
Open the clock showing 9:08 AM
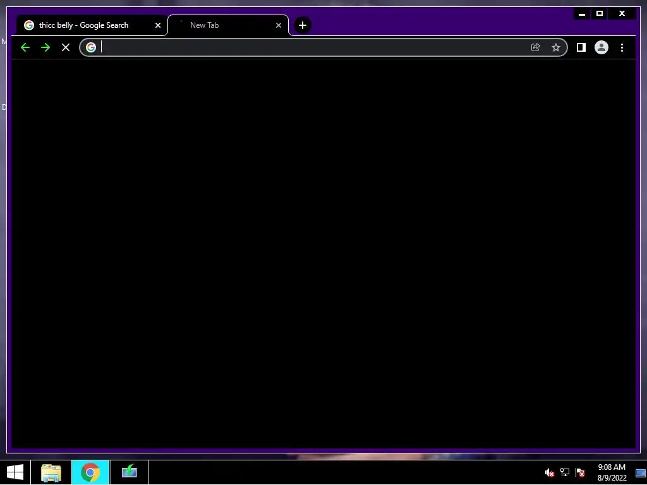point(612,472)
